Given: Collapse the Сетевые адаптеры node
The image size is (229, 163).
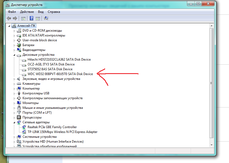Looking at the screenshot, I should 14,122.
